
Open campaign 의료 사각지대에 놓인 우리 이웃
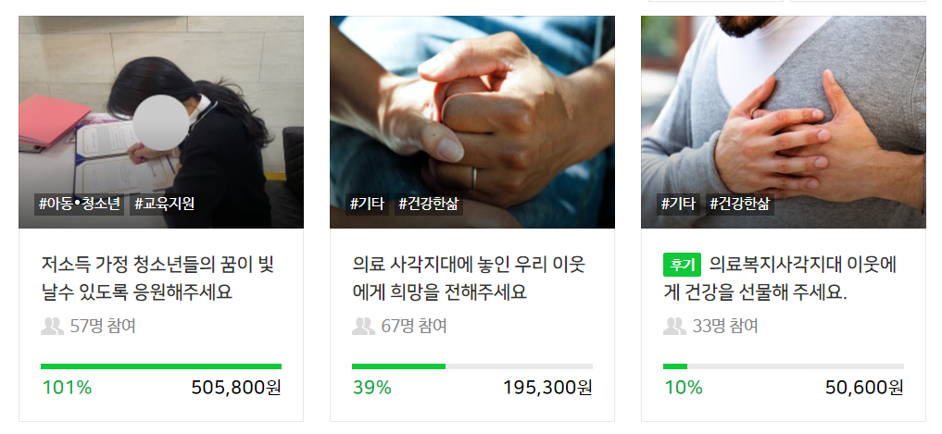(469, 278)
